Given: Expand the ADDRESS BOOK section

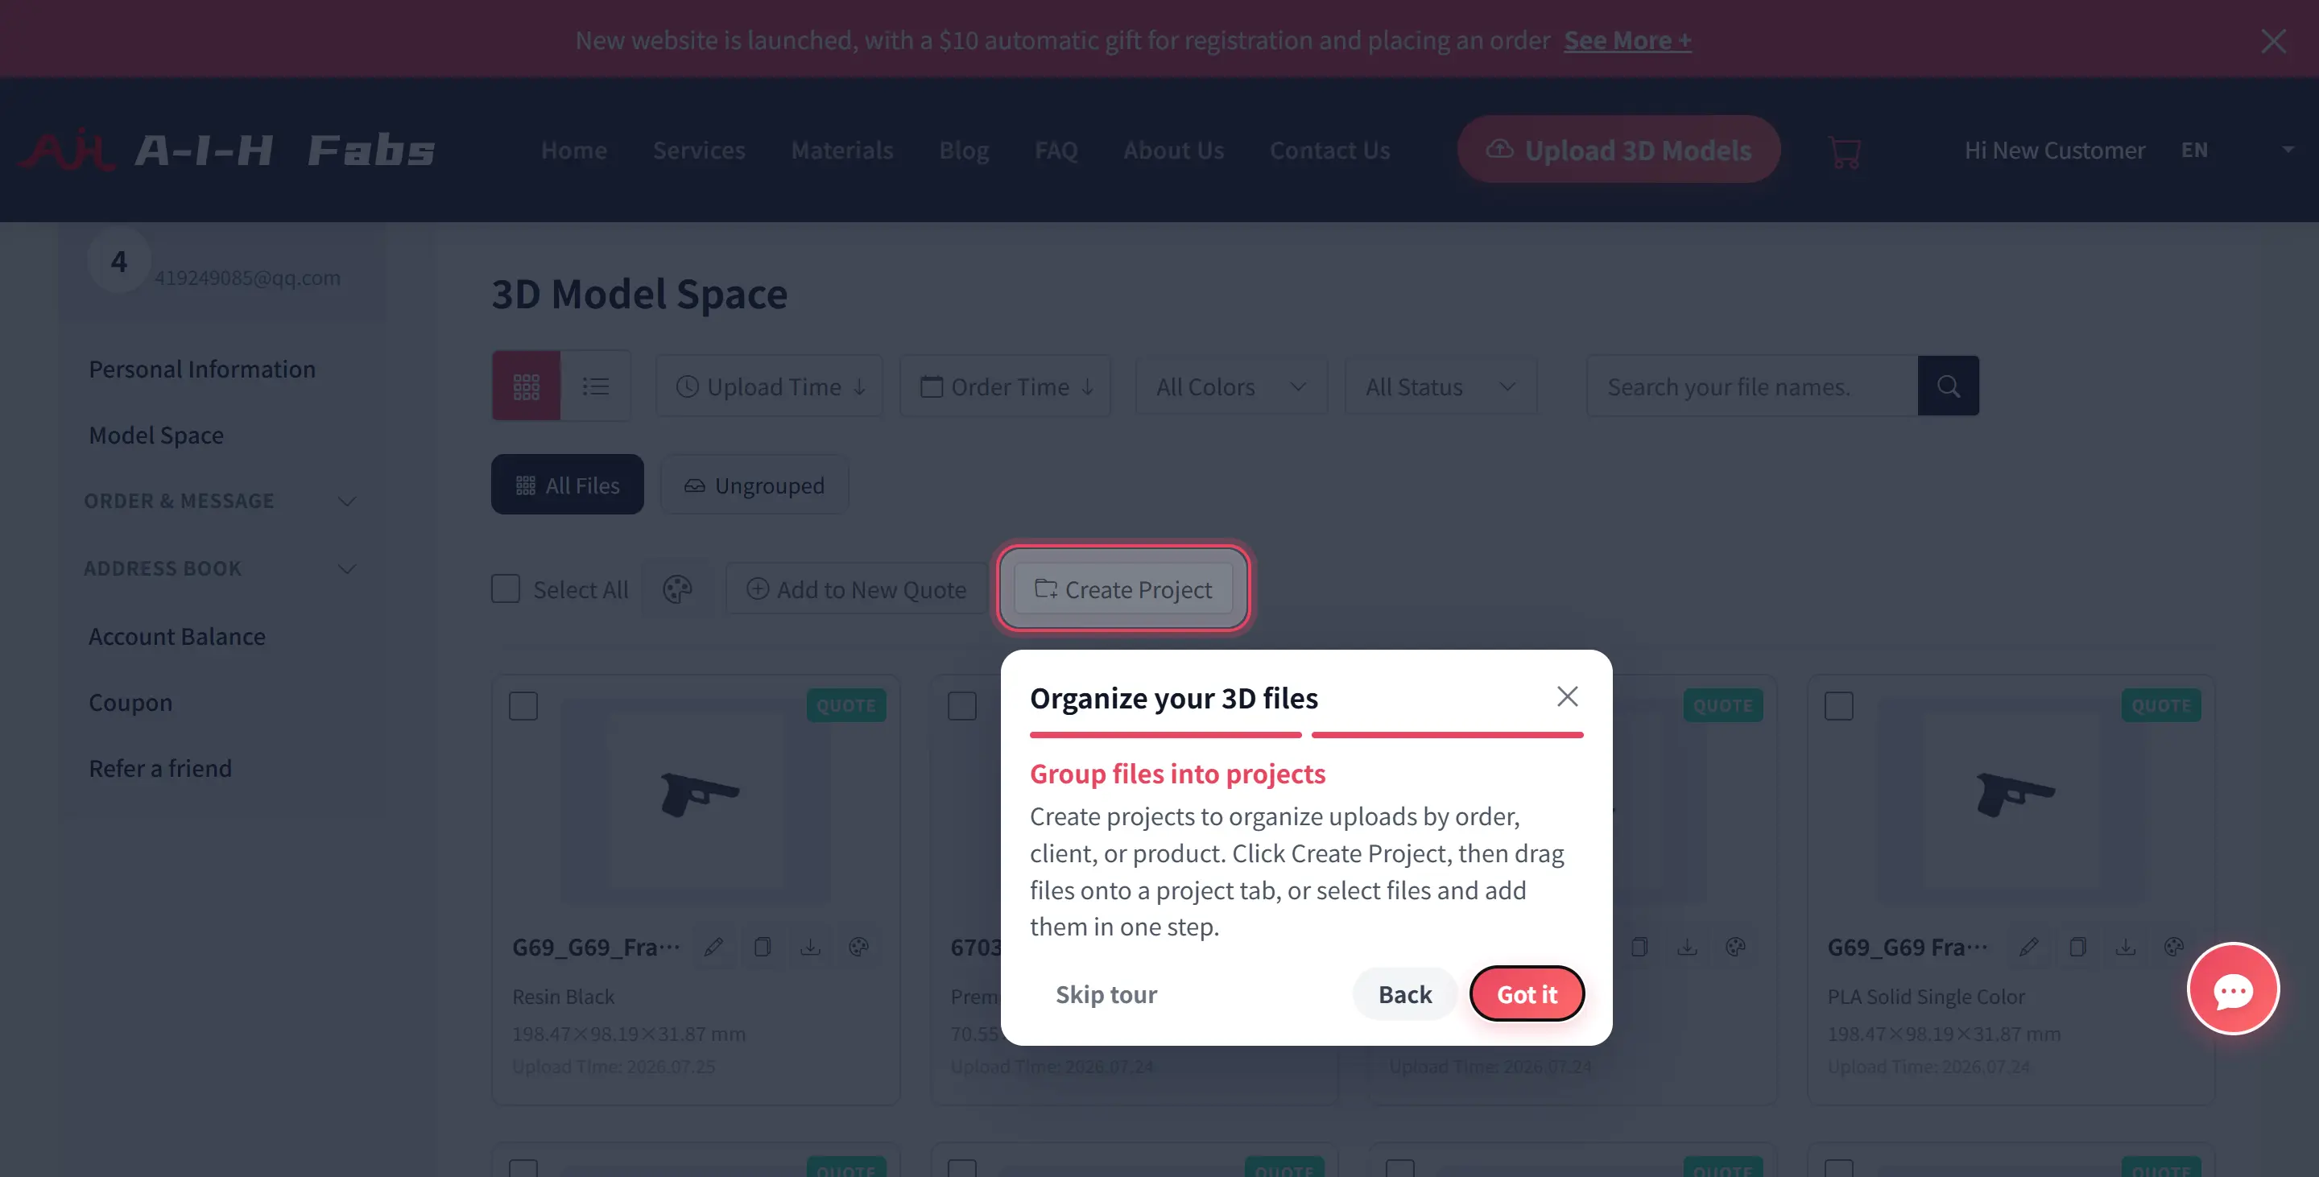Looking at the screenshot, I should point(221,568).
